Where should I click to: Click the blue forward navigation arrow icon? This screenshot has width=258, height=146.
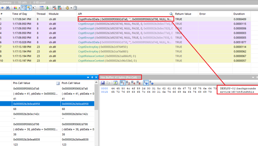3,8
